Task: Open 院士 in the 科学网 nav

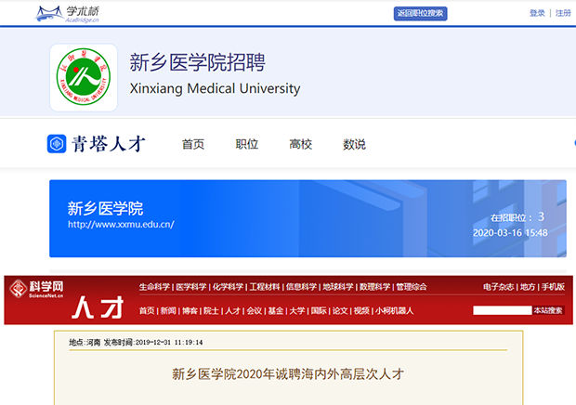Action: (x=211, y=310)
